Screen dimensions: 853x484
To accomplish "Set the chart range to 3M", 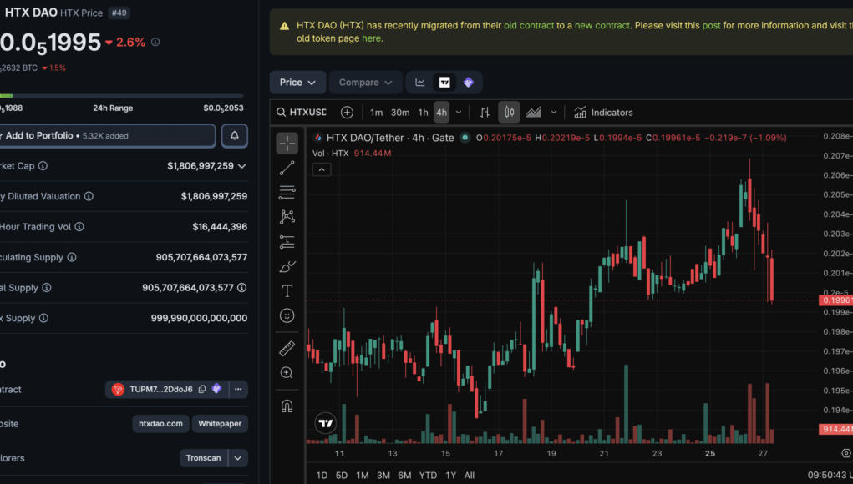I will point(383,476).
